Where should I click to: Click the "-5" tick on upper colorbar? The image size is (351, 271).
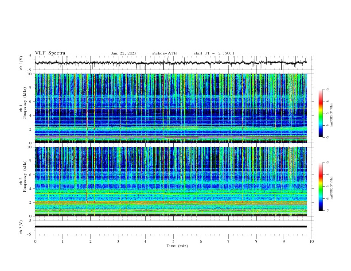[x=327, y=113]
